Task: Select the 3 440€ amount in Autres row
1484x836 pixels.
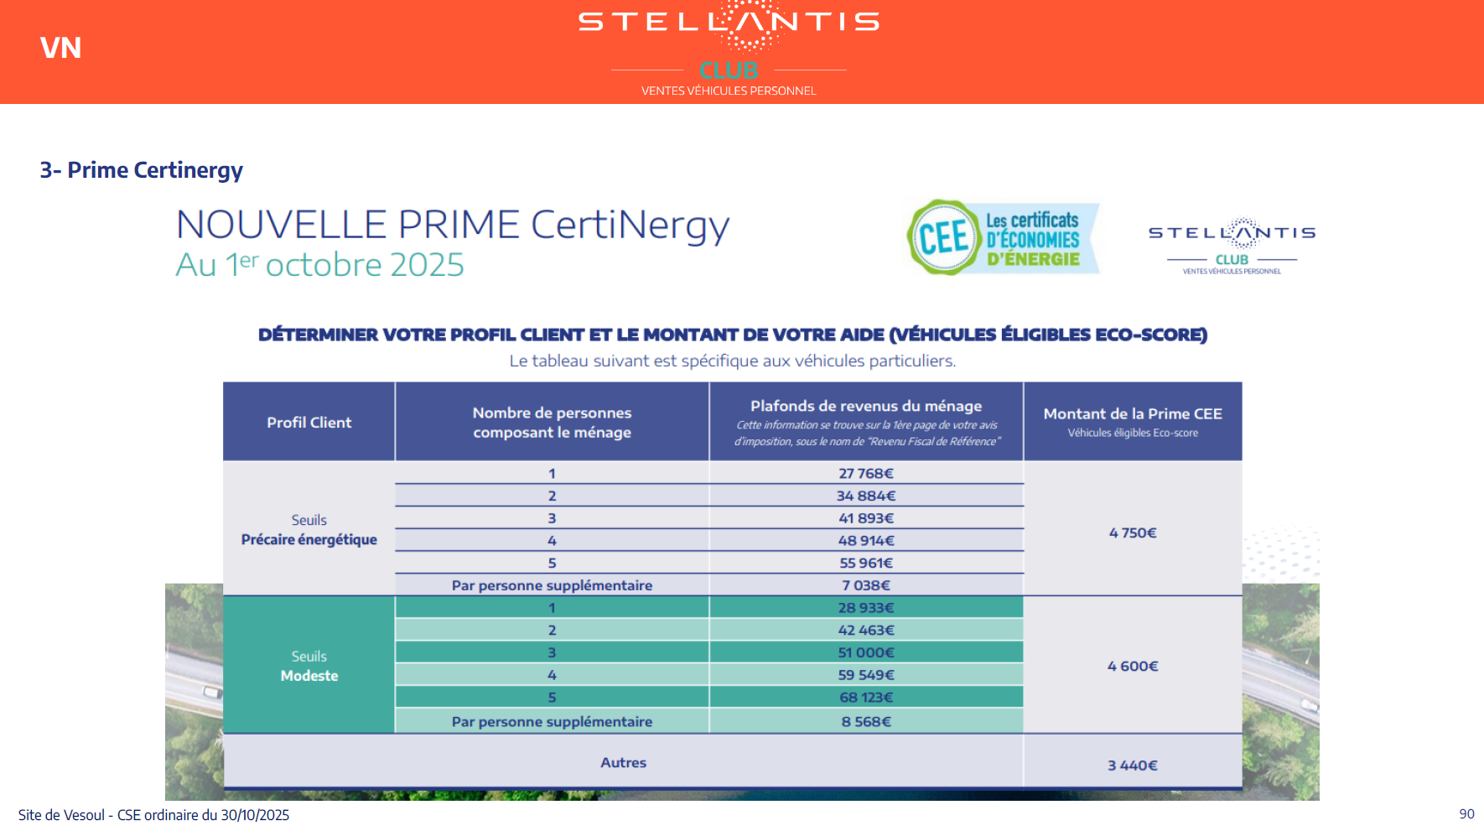Action: [1132, 765]
